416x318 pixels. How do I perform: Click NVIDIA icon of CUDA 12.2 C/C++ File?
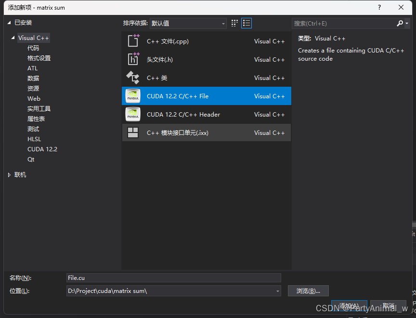(x=133, y=96)
